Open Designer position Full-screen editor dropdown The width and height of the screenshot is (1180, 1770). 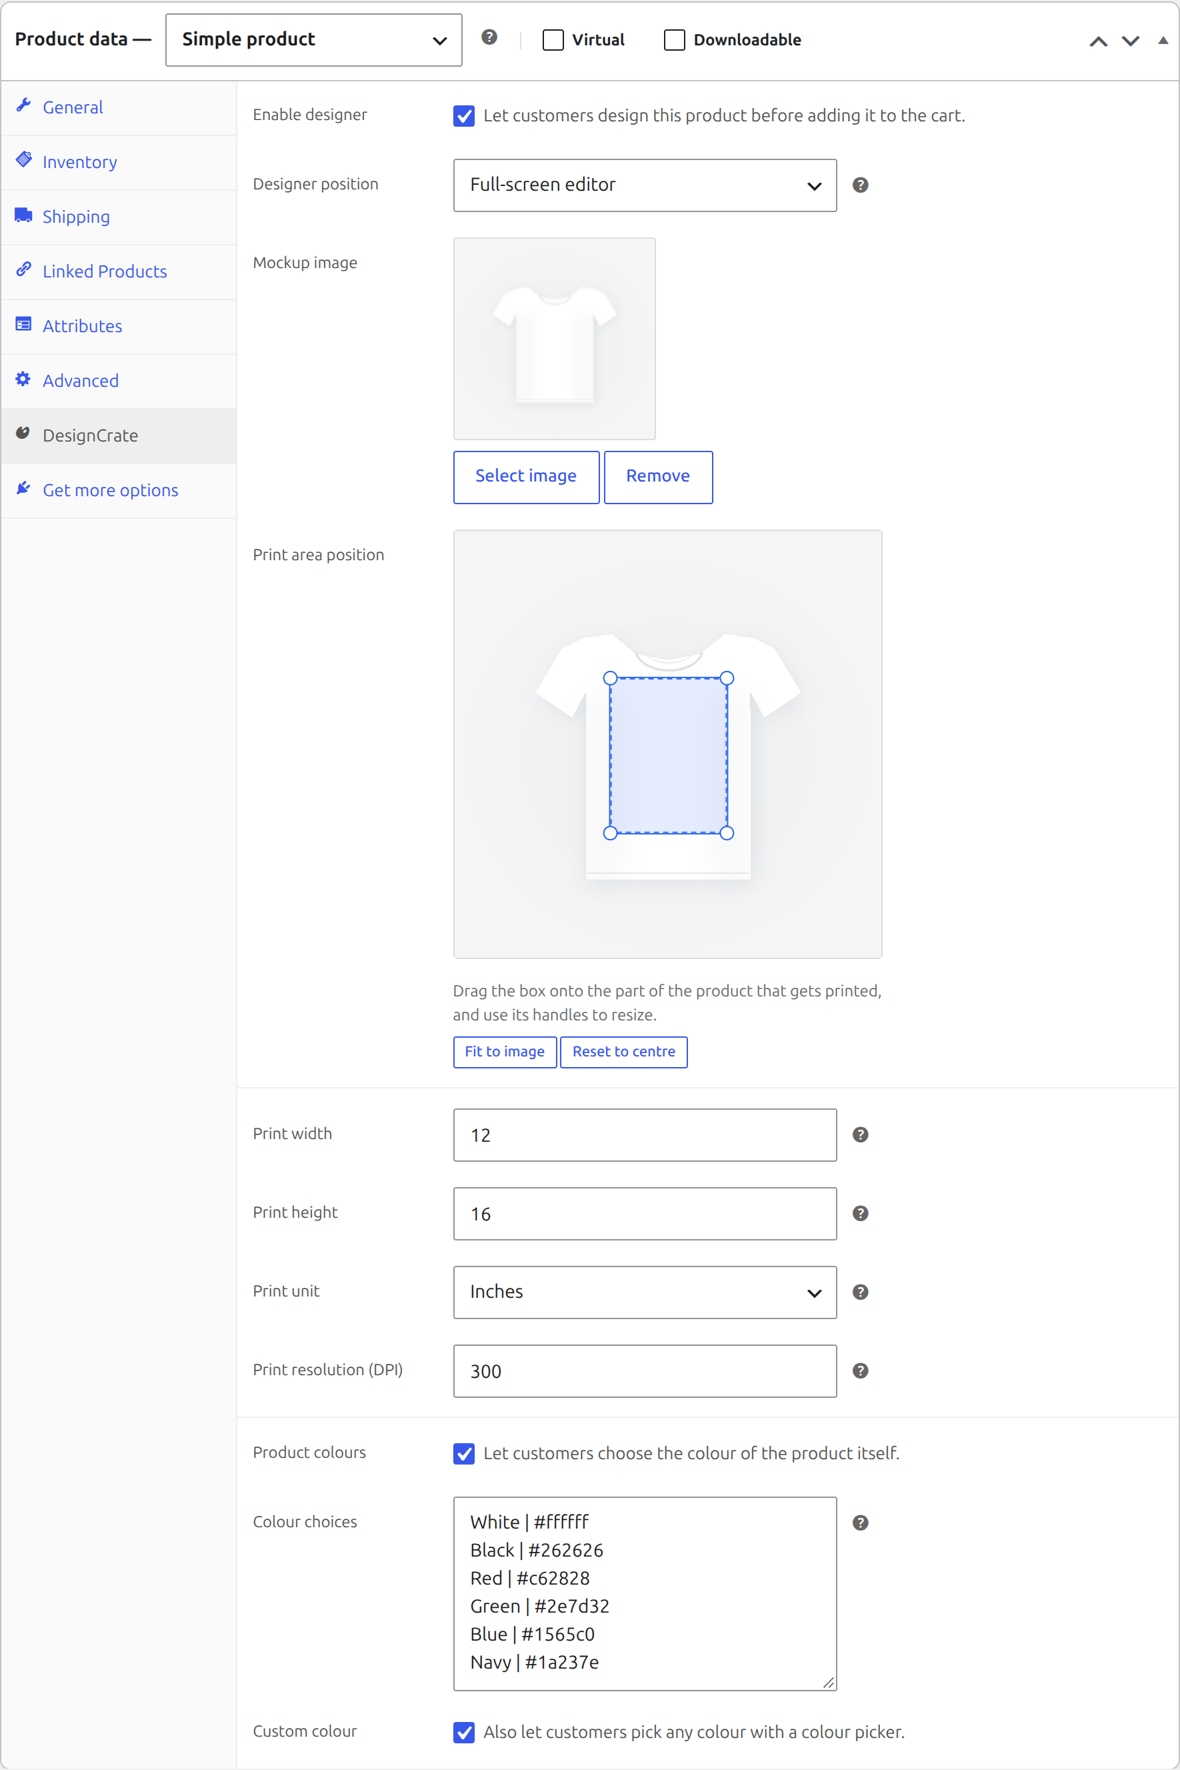point(645,185)
